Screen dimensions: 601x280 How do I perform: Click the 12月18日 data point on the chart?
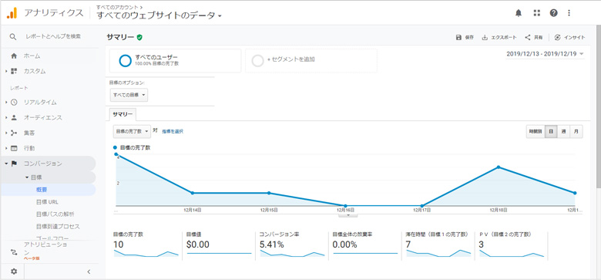499,167
